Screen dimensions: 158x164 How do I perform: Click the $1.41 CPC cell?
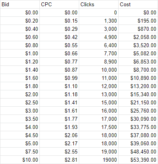[59, 102]
